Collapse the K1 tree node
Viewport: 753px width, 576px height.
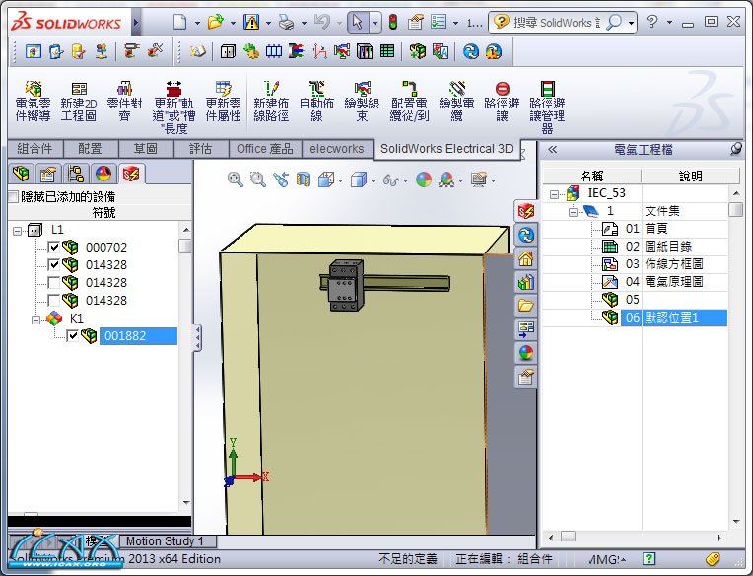[x=36, y=319]
